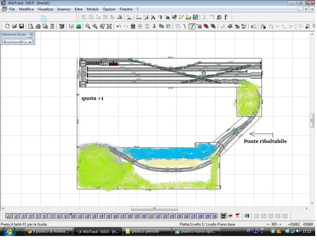Open Print Preview magnifier page icon
The width and height of the screenshot is (317, 252).
[31, 26]
